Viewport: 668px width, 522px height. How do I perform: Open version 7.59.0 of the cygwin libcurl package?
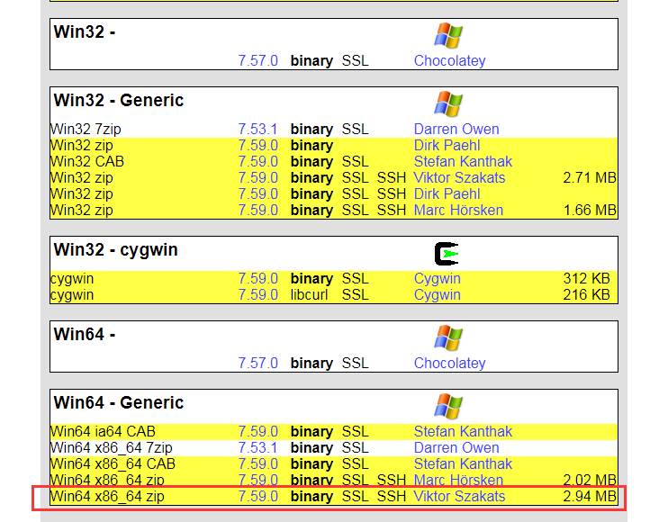point(258,295)
